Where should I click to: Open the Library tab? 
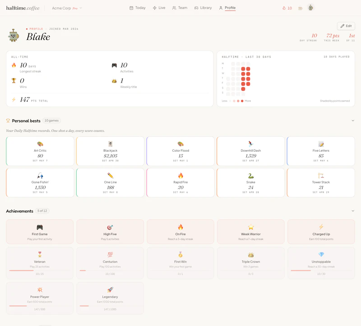203,8
